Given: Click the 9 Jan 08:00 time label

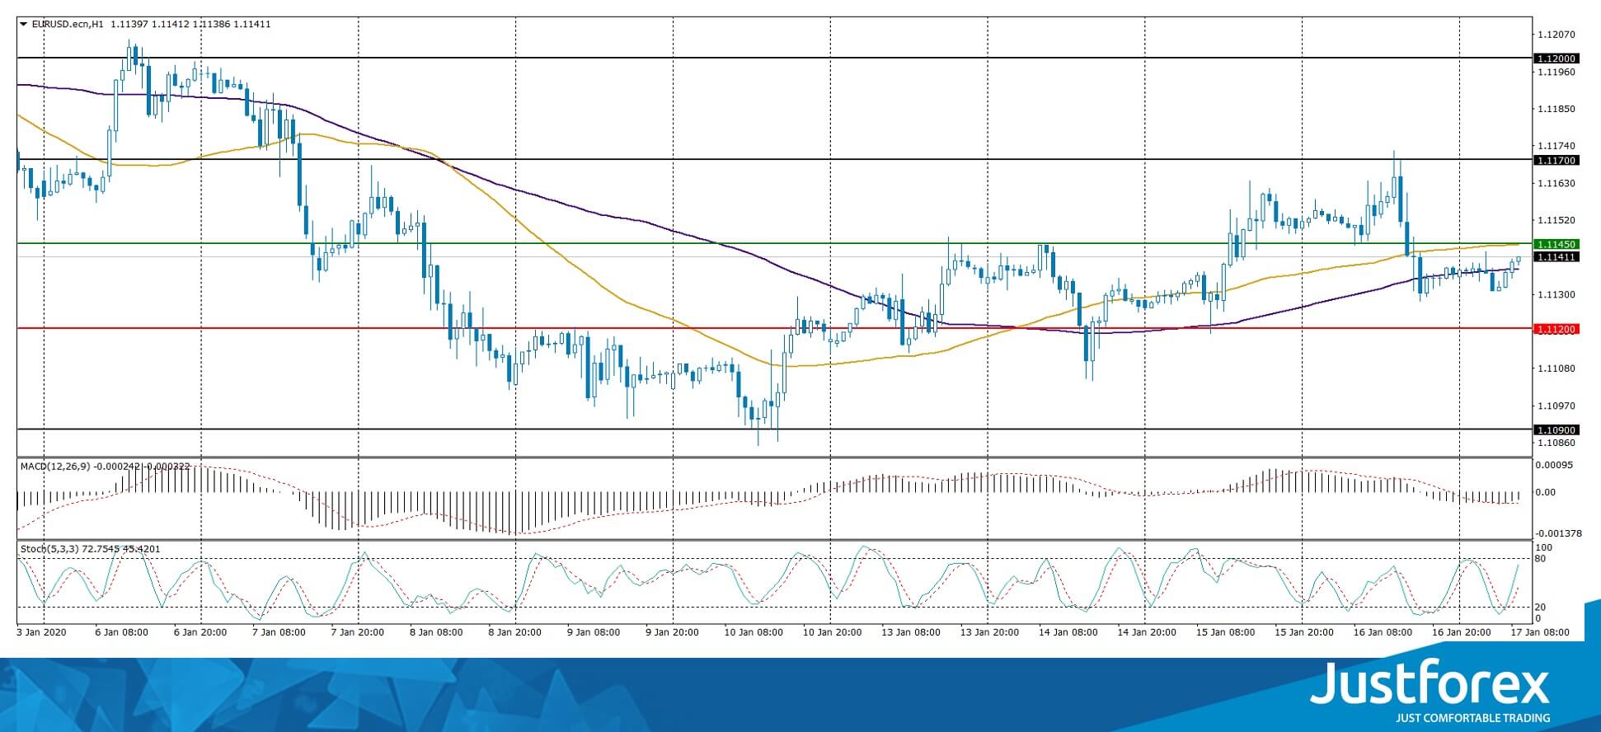Looking at the screenshot, I should 594,632.
